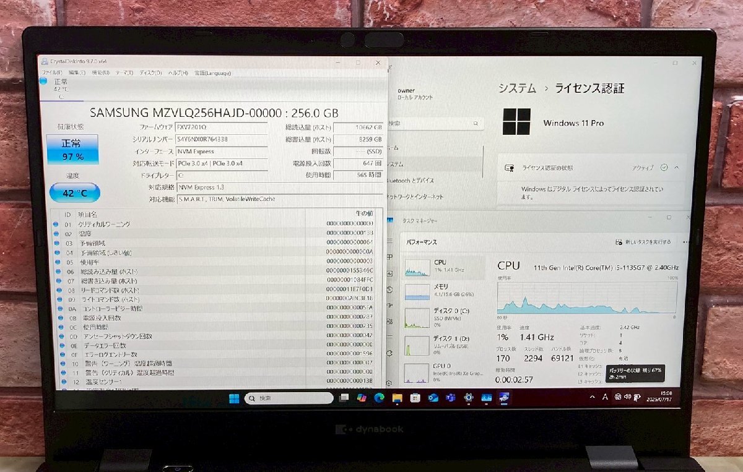Select S.M.A.R.T. row 02 温度
This screenshot has width=743, height=472.
213,233
